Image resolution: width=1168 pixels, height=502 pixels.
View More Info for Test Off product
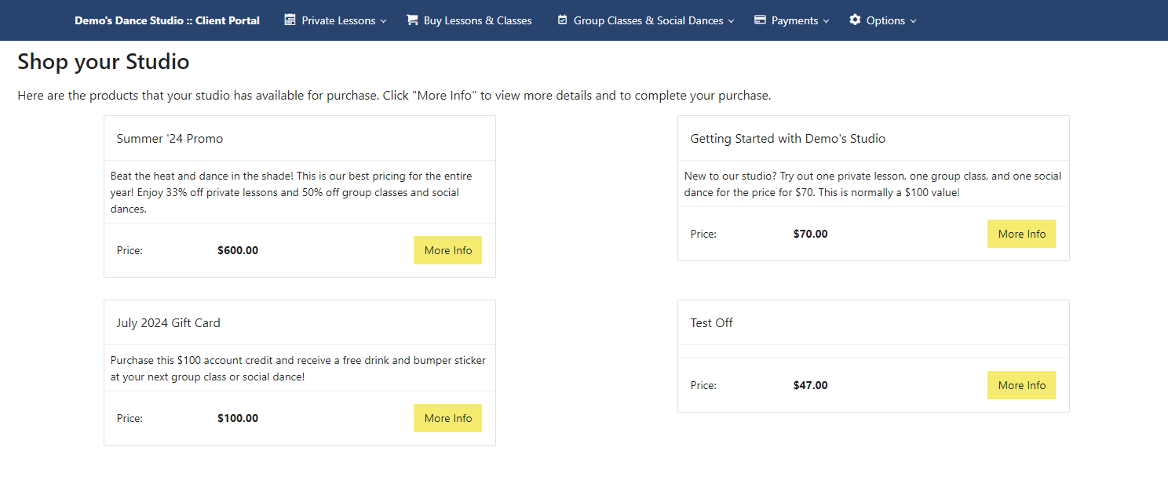click(1022, 385)
